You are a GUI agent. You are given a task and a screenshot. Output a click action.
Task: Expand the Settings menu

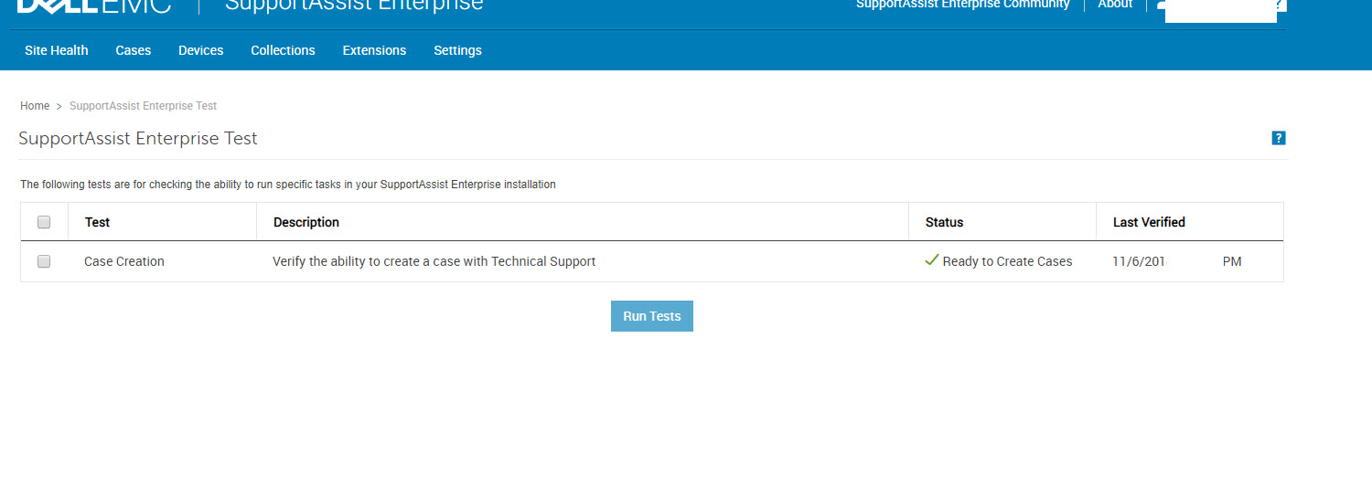(x=457, y=50)
